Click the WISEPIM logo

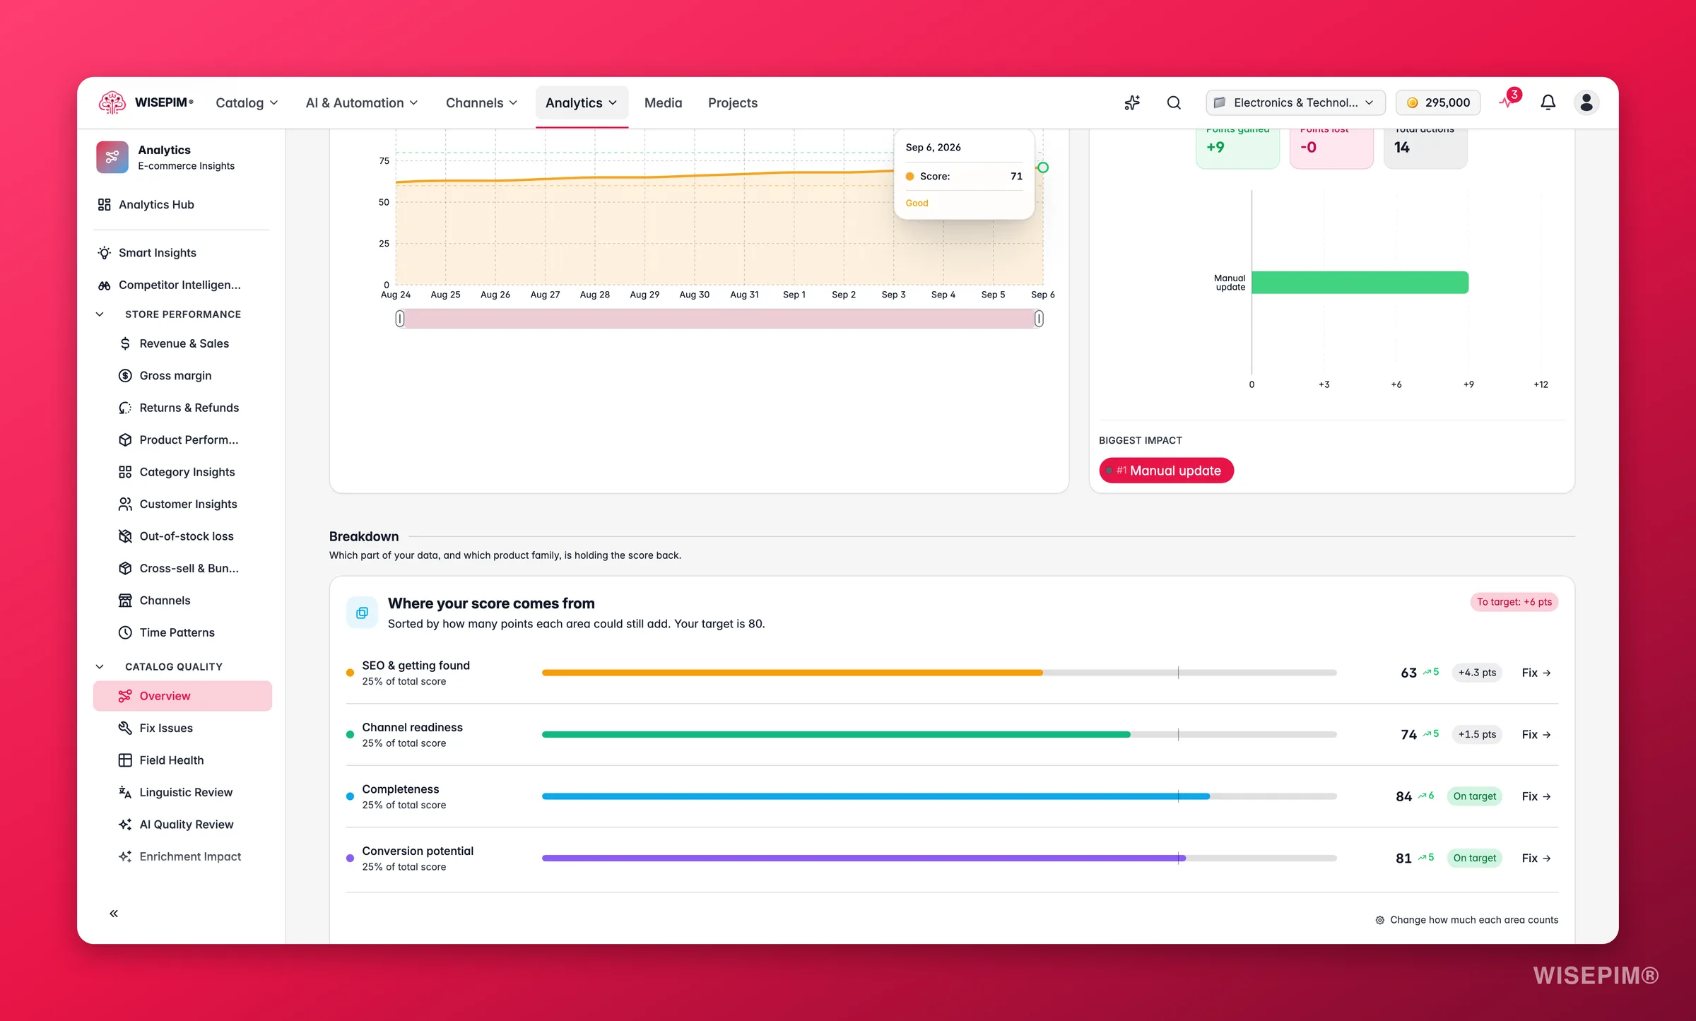pos(146,102)
